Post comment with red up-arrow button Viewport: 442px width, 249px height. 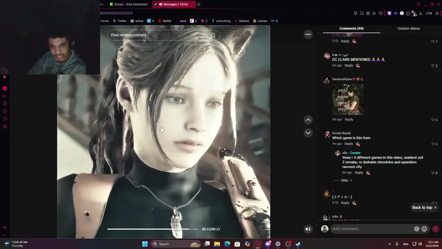pos(435,229)
